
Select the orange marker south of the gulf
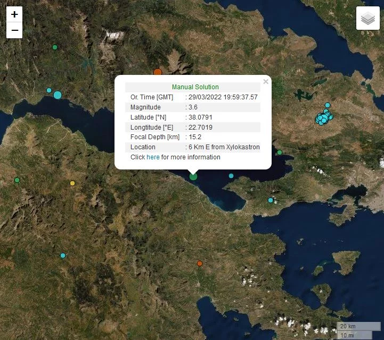point(200,263)
